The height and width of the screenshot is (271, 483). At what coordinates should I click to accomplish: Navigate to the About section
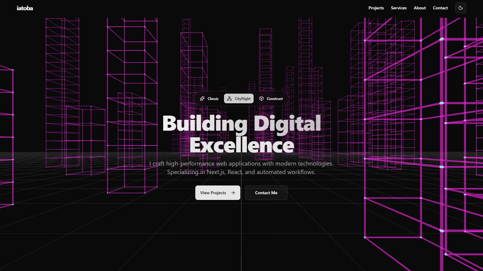420,8
